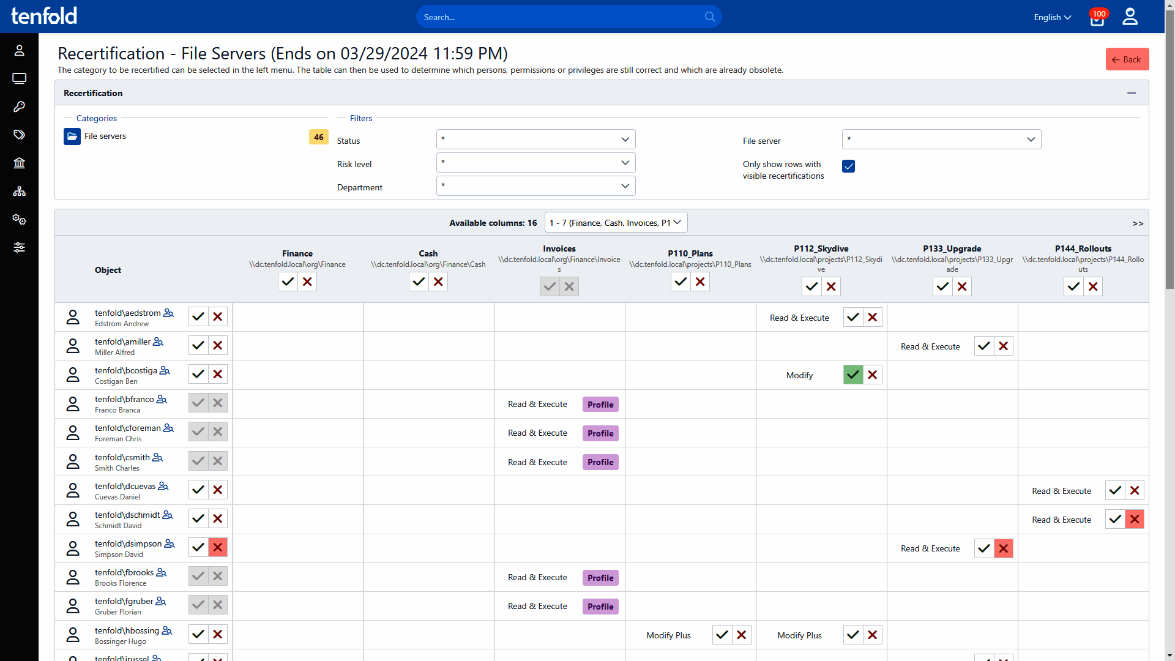Open the tags icon in sidebar
Image resolution: width=1175 pixels, height=661 pixels.
pyautogui.click(x=19, y=135)
